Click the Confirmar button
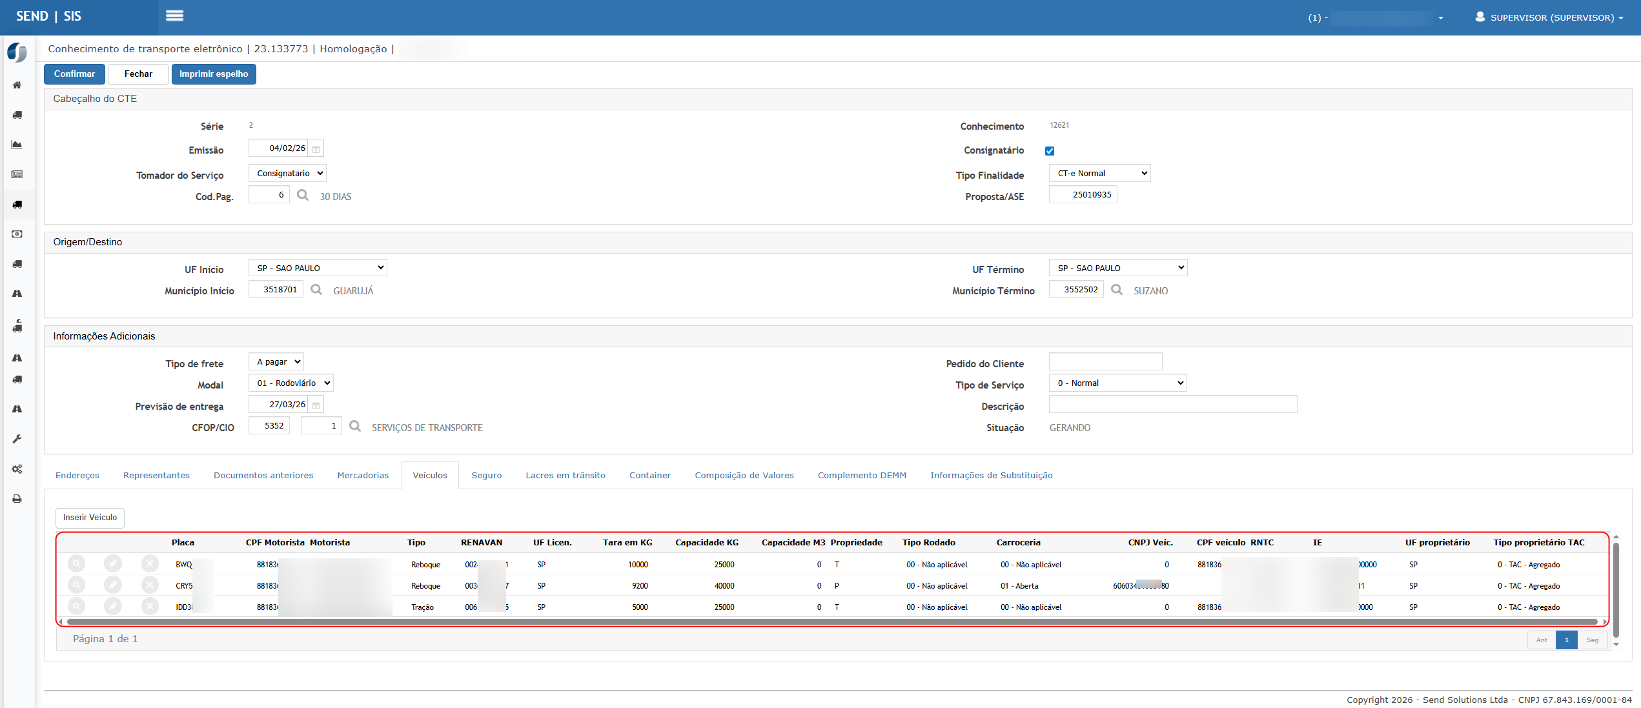The height and width of the screenshot is (708, 1641). tap(74, 74)
